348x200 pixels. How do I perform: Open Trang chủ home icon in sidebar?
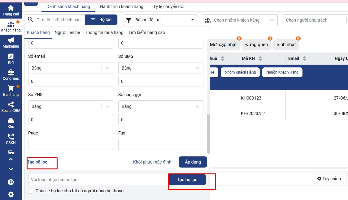[x=11, y=9]
